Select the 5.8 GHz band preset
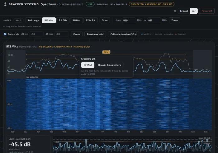218x153 pixels. click(x=76, y=20)
